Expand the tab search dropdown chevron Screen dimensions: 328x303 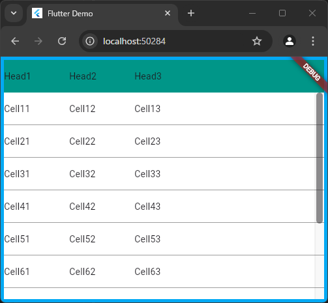(x=14, y=13)
